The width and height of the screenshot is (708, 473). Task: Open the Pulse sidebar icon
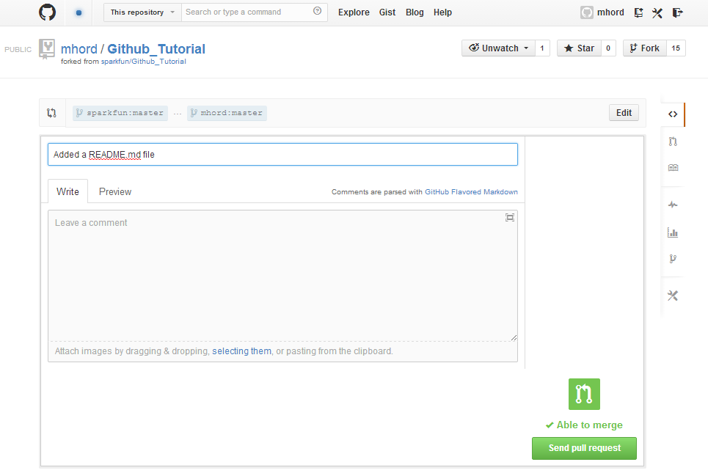(x=673, y=205)
